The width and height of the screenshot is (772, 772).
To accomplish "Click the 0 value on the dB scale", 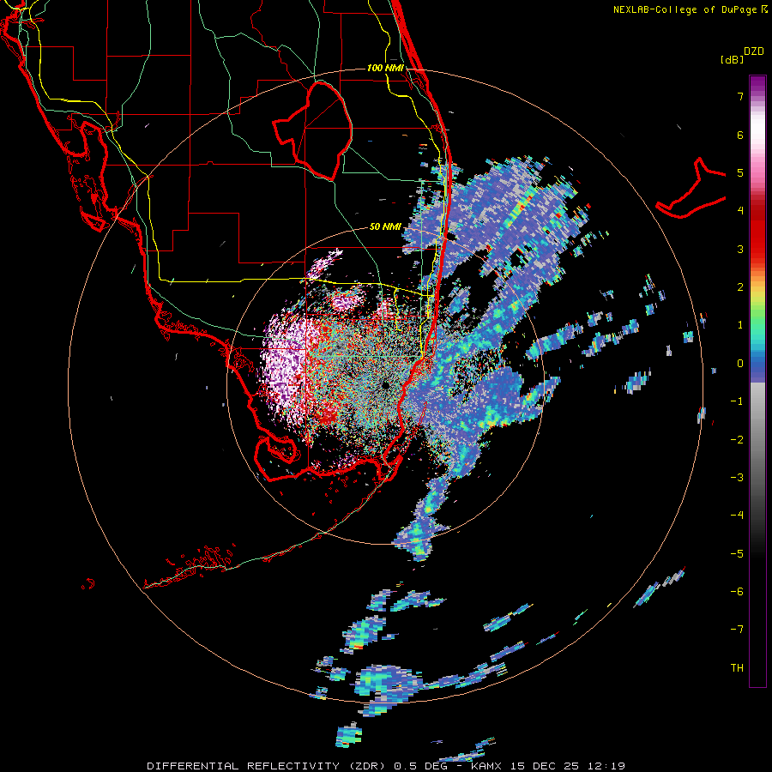I will click(x=740, y=364).
